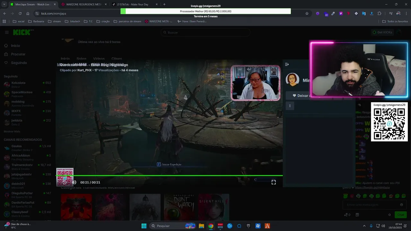Toggle fullscreen on the clip player
The width and height of the screenshot is (411, 231).
pyautogui.click(x=274, y=182)
